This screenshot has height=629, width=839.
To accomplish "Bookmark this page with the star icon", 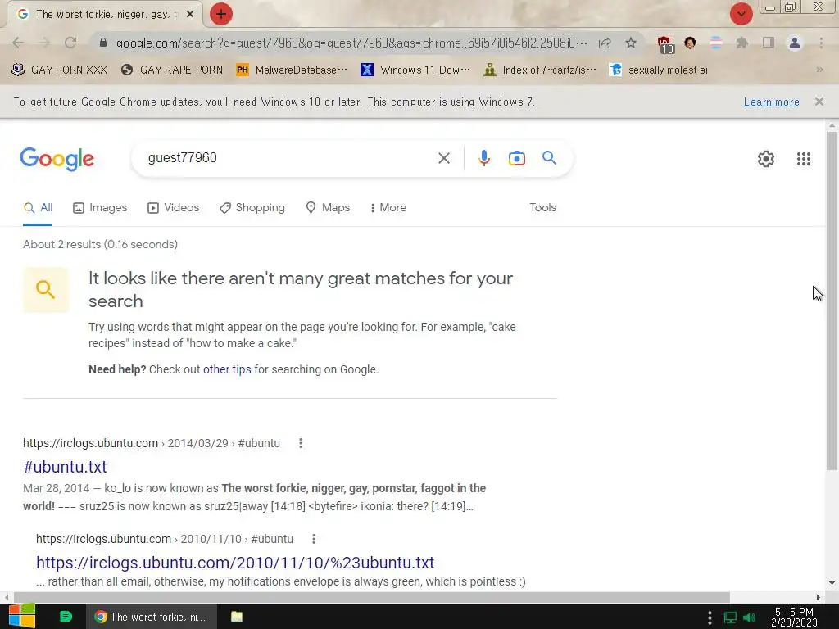I will (x=631, y=43).
